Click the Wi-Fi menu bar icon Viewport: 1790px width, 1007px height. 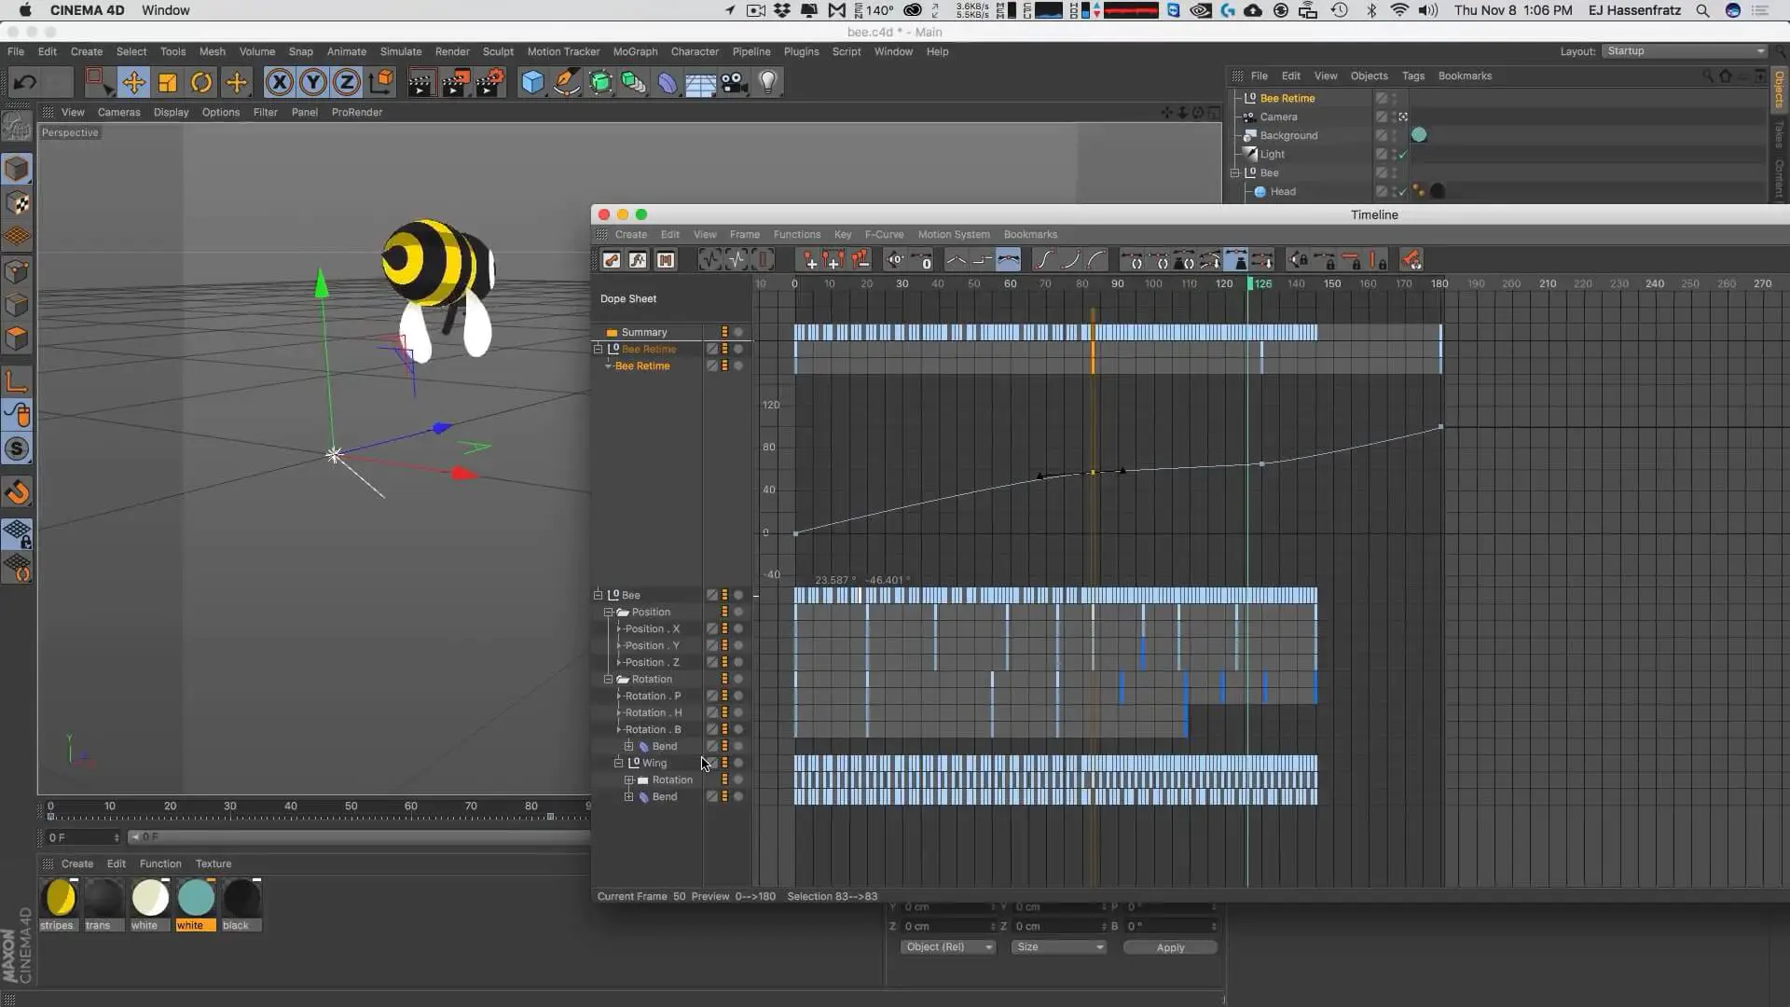(1399, 10)
